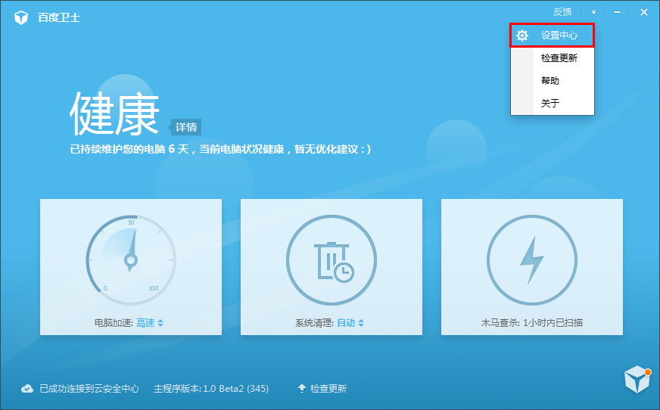660x410 pixels.
Task: Click the 百度卫士 title text
Action: pos(59,17)
